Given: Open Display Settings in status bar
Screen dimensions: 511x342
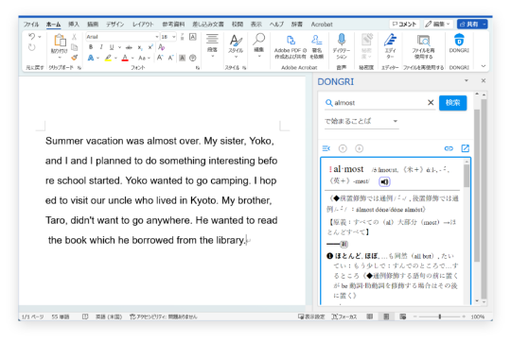Looking at the screenshot, I should tap(311, 316).
